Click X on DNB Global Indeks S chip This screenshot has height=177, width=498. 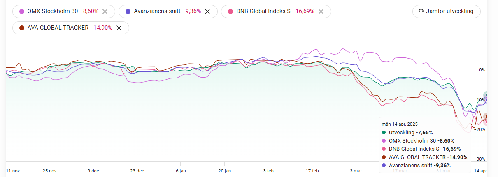click(321, 11)
